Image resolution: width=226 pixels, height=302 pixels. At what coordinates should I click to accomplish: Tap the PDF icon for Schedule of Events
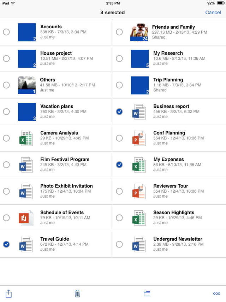[26, 218]
